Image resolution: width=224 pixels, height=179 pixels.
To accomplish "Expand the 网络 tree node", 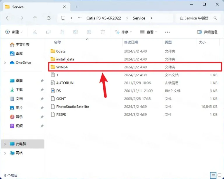I will pos(5,153).
